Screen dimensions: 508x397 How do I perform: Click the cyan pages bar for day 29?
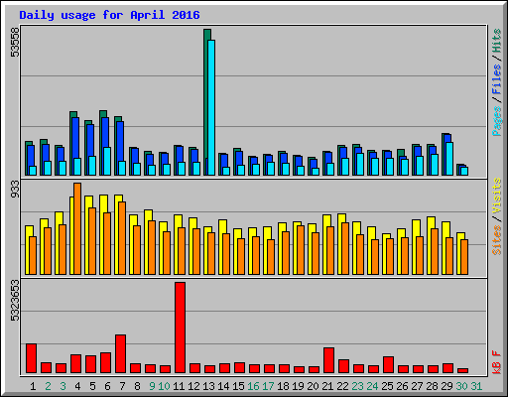pyautogui.click(x=449, y=159)
